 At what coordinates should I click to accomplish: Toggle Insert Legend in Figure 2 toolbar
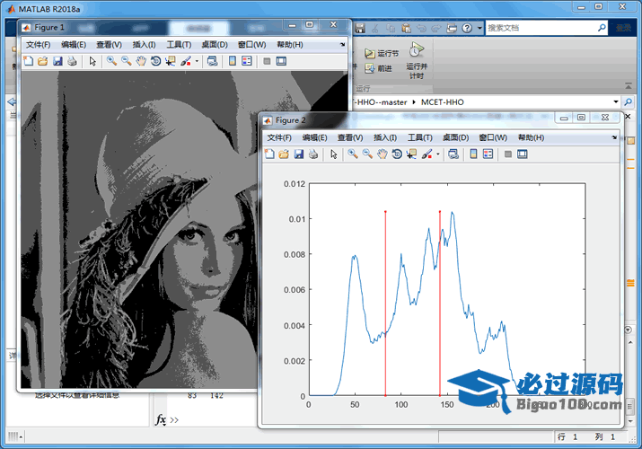488,154
